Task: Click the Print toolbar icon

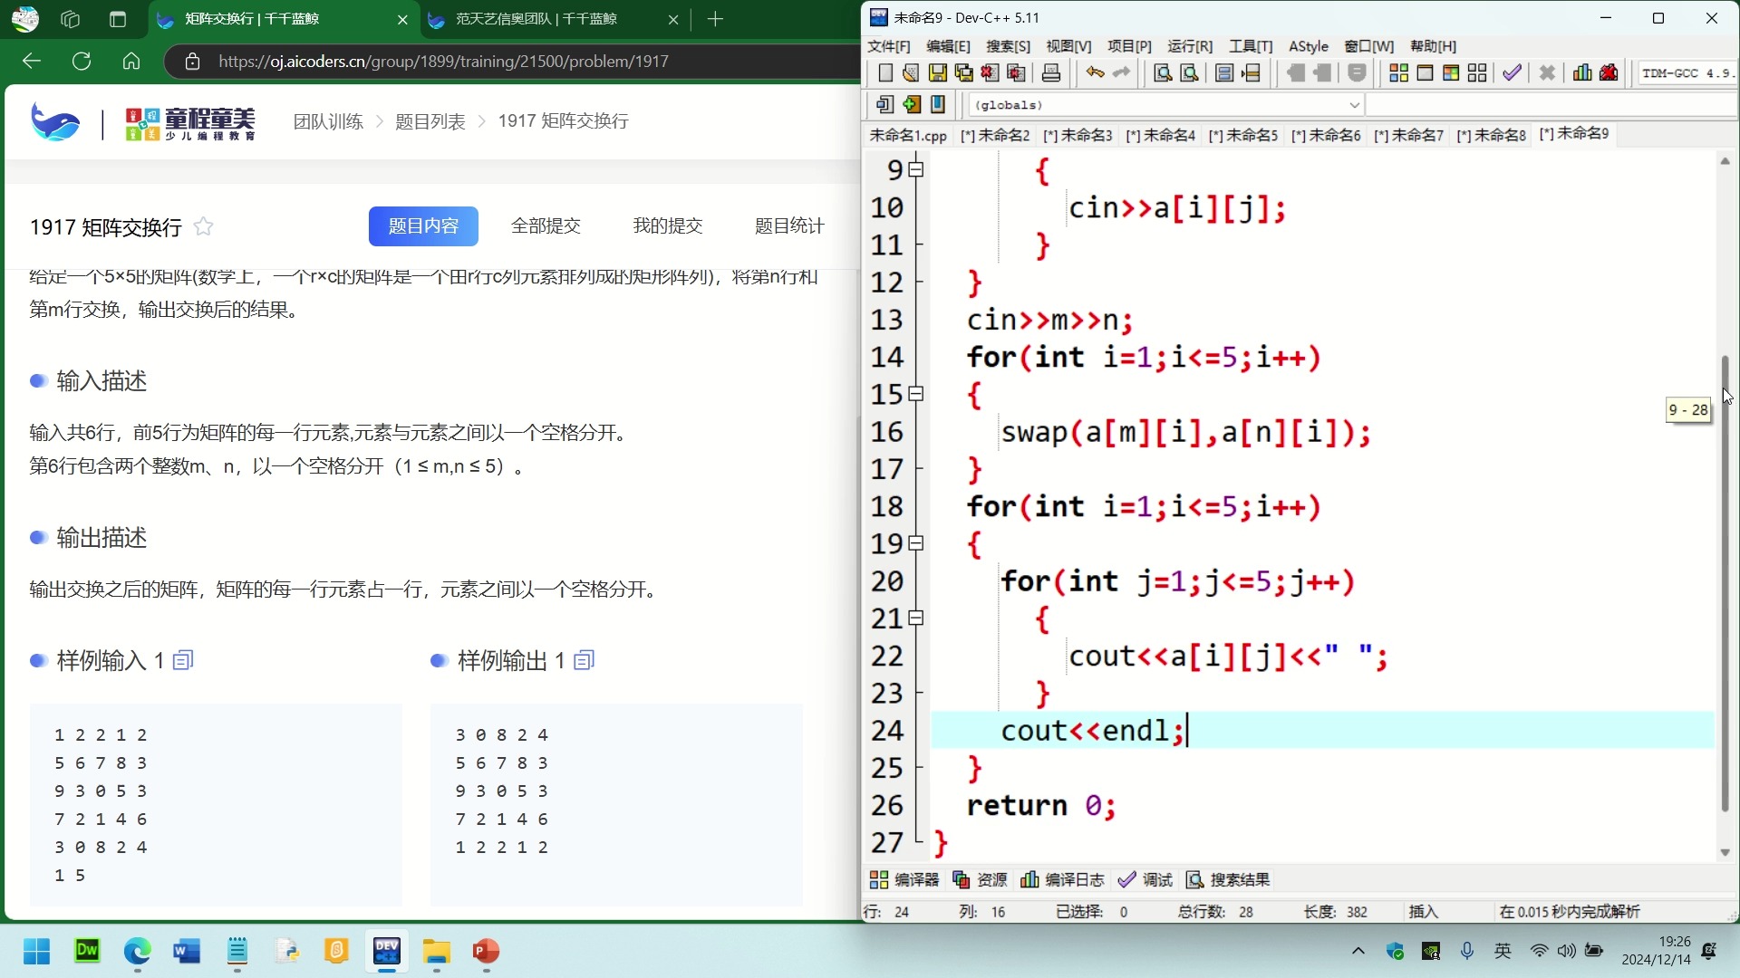Action: [1051, 73]
